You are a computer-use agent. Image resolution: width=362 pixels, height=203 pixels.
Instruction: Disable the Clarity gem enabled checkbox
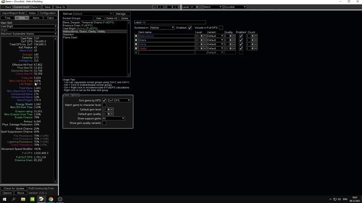[241, 44]
